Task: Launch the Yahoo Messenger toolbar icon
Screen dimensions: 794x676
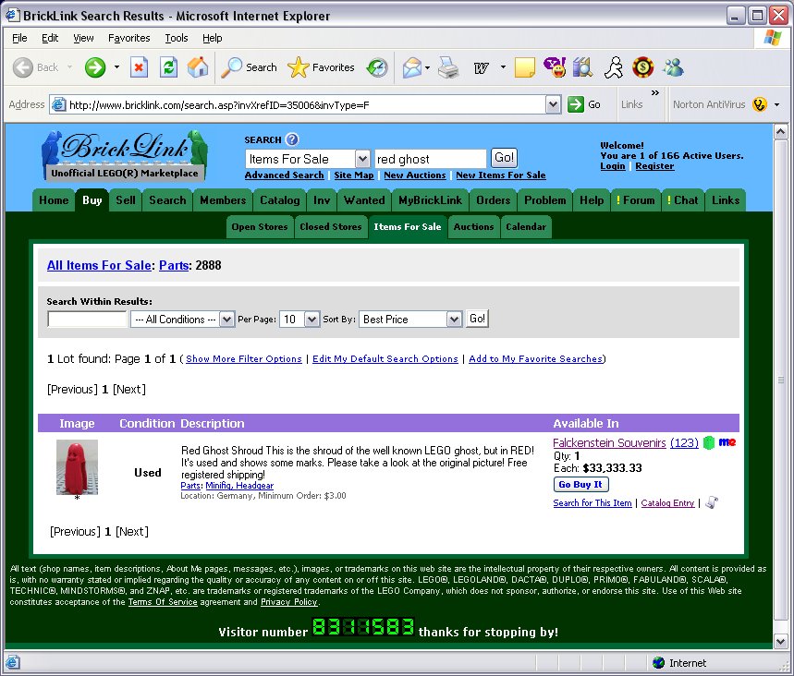Action: tap(555, 67)
